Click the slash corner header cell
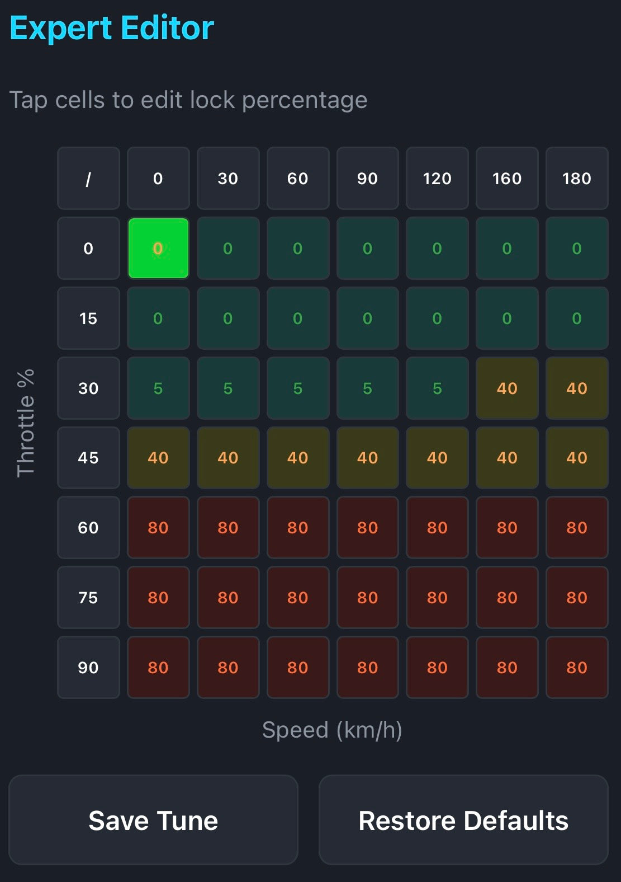This screenshot has width=621, height=882. (x=88, y=179)
